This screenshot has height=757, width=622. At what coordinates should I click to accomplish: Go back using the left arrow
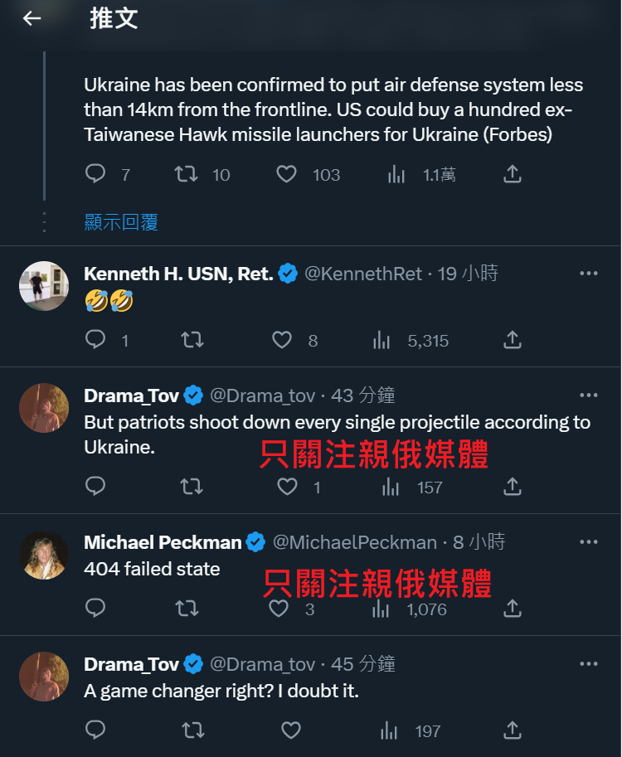pos(32,18)
